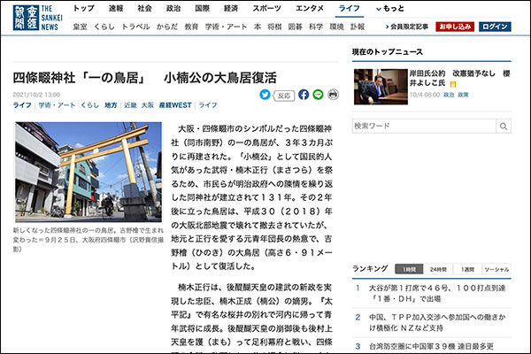Go to 経済 section
The image size is (531, 354).
click(231, 9)
